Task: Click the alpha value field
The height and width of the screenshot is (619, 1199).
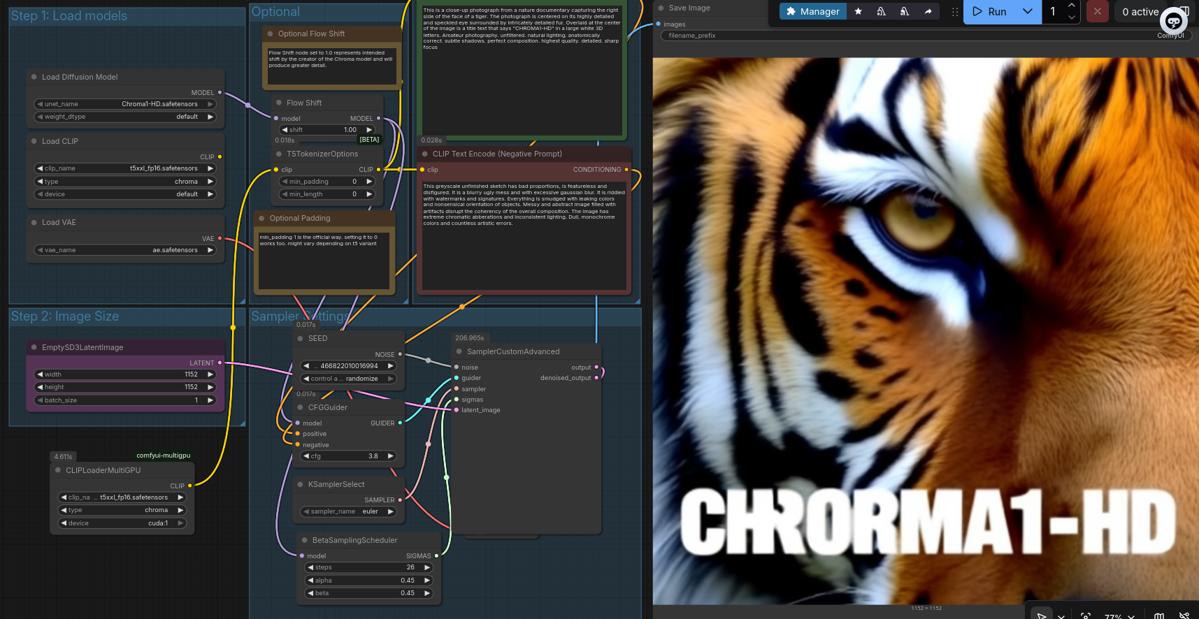Action: 369,581
